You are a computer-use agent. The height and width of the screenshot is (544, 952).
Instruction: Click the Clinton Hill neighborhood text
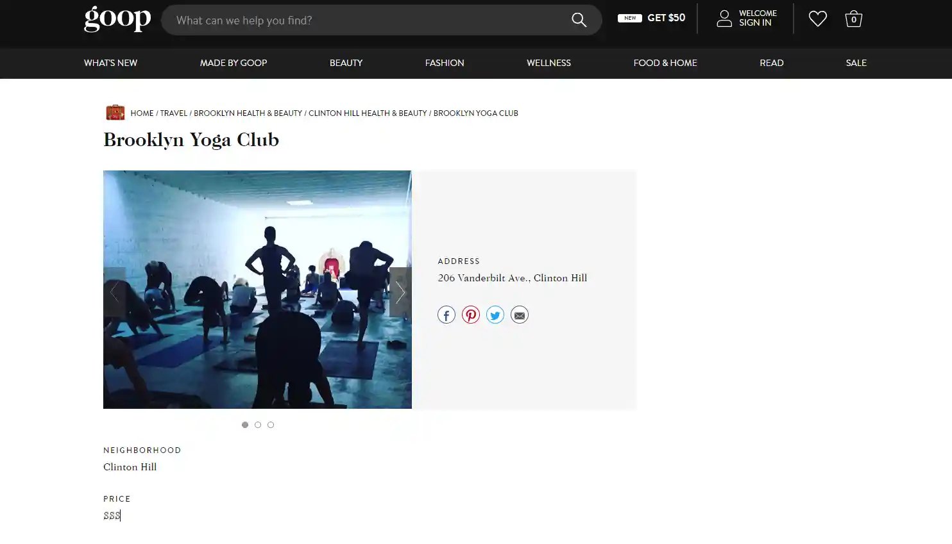[x=130, y=467]
